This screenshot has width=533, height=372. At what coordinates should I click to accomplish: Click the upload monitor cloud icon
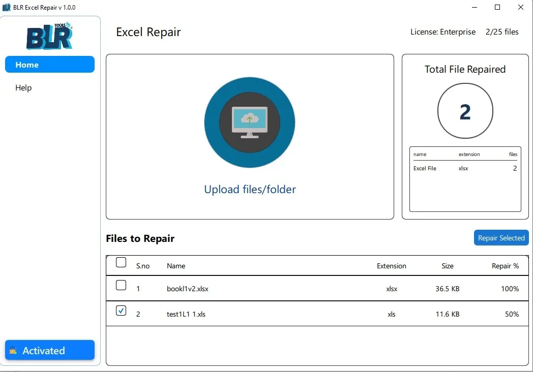(x=250, y=122)
